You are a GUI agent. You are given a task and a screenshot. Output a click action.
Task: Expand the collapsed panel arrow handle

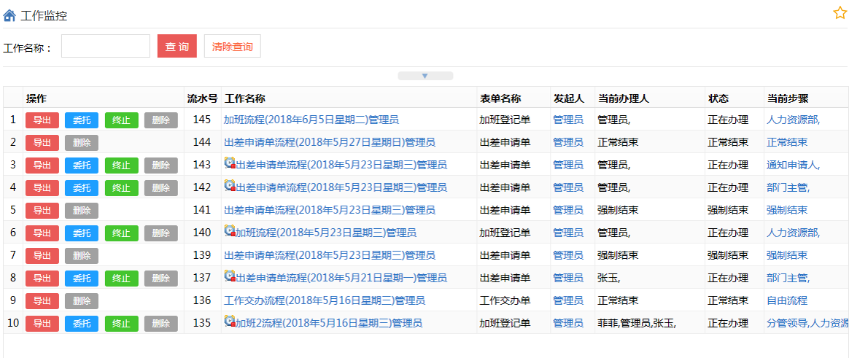pyautogui.click(x=425, y=76)
